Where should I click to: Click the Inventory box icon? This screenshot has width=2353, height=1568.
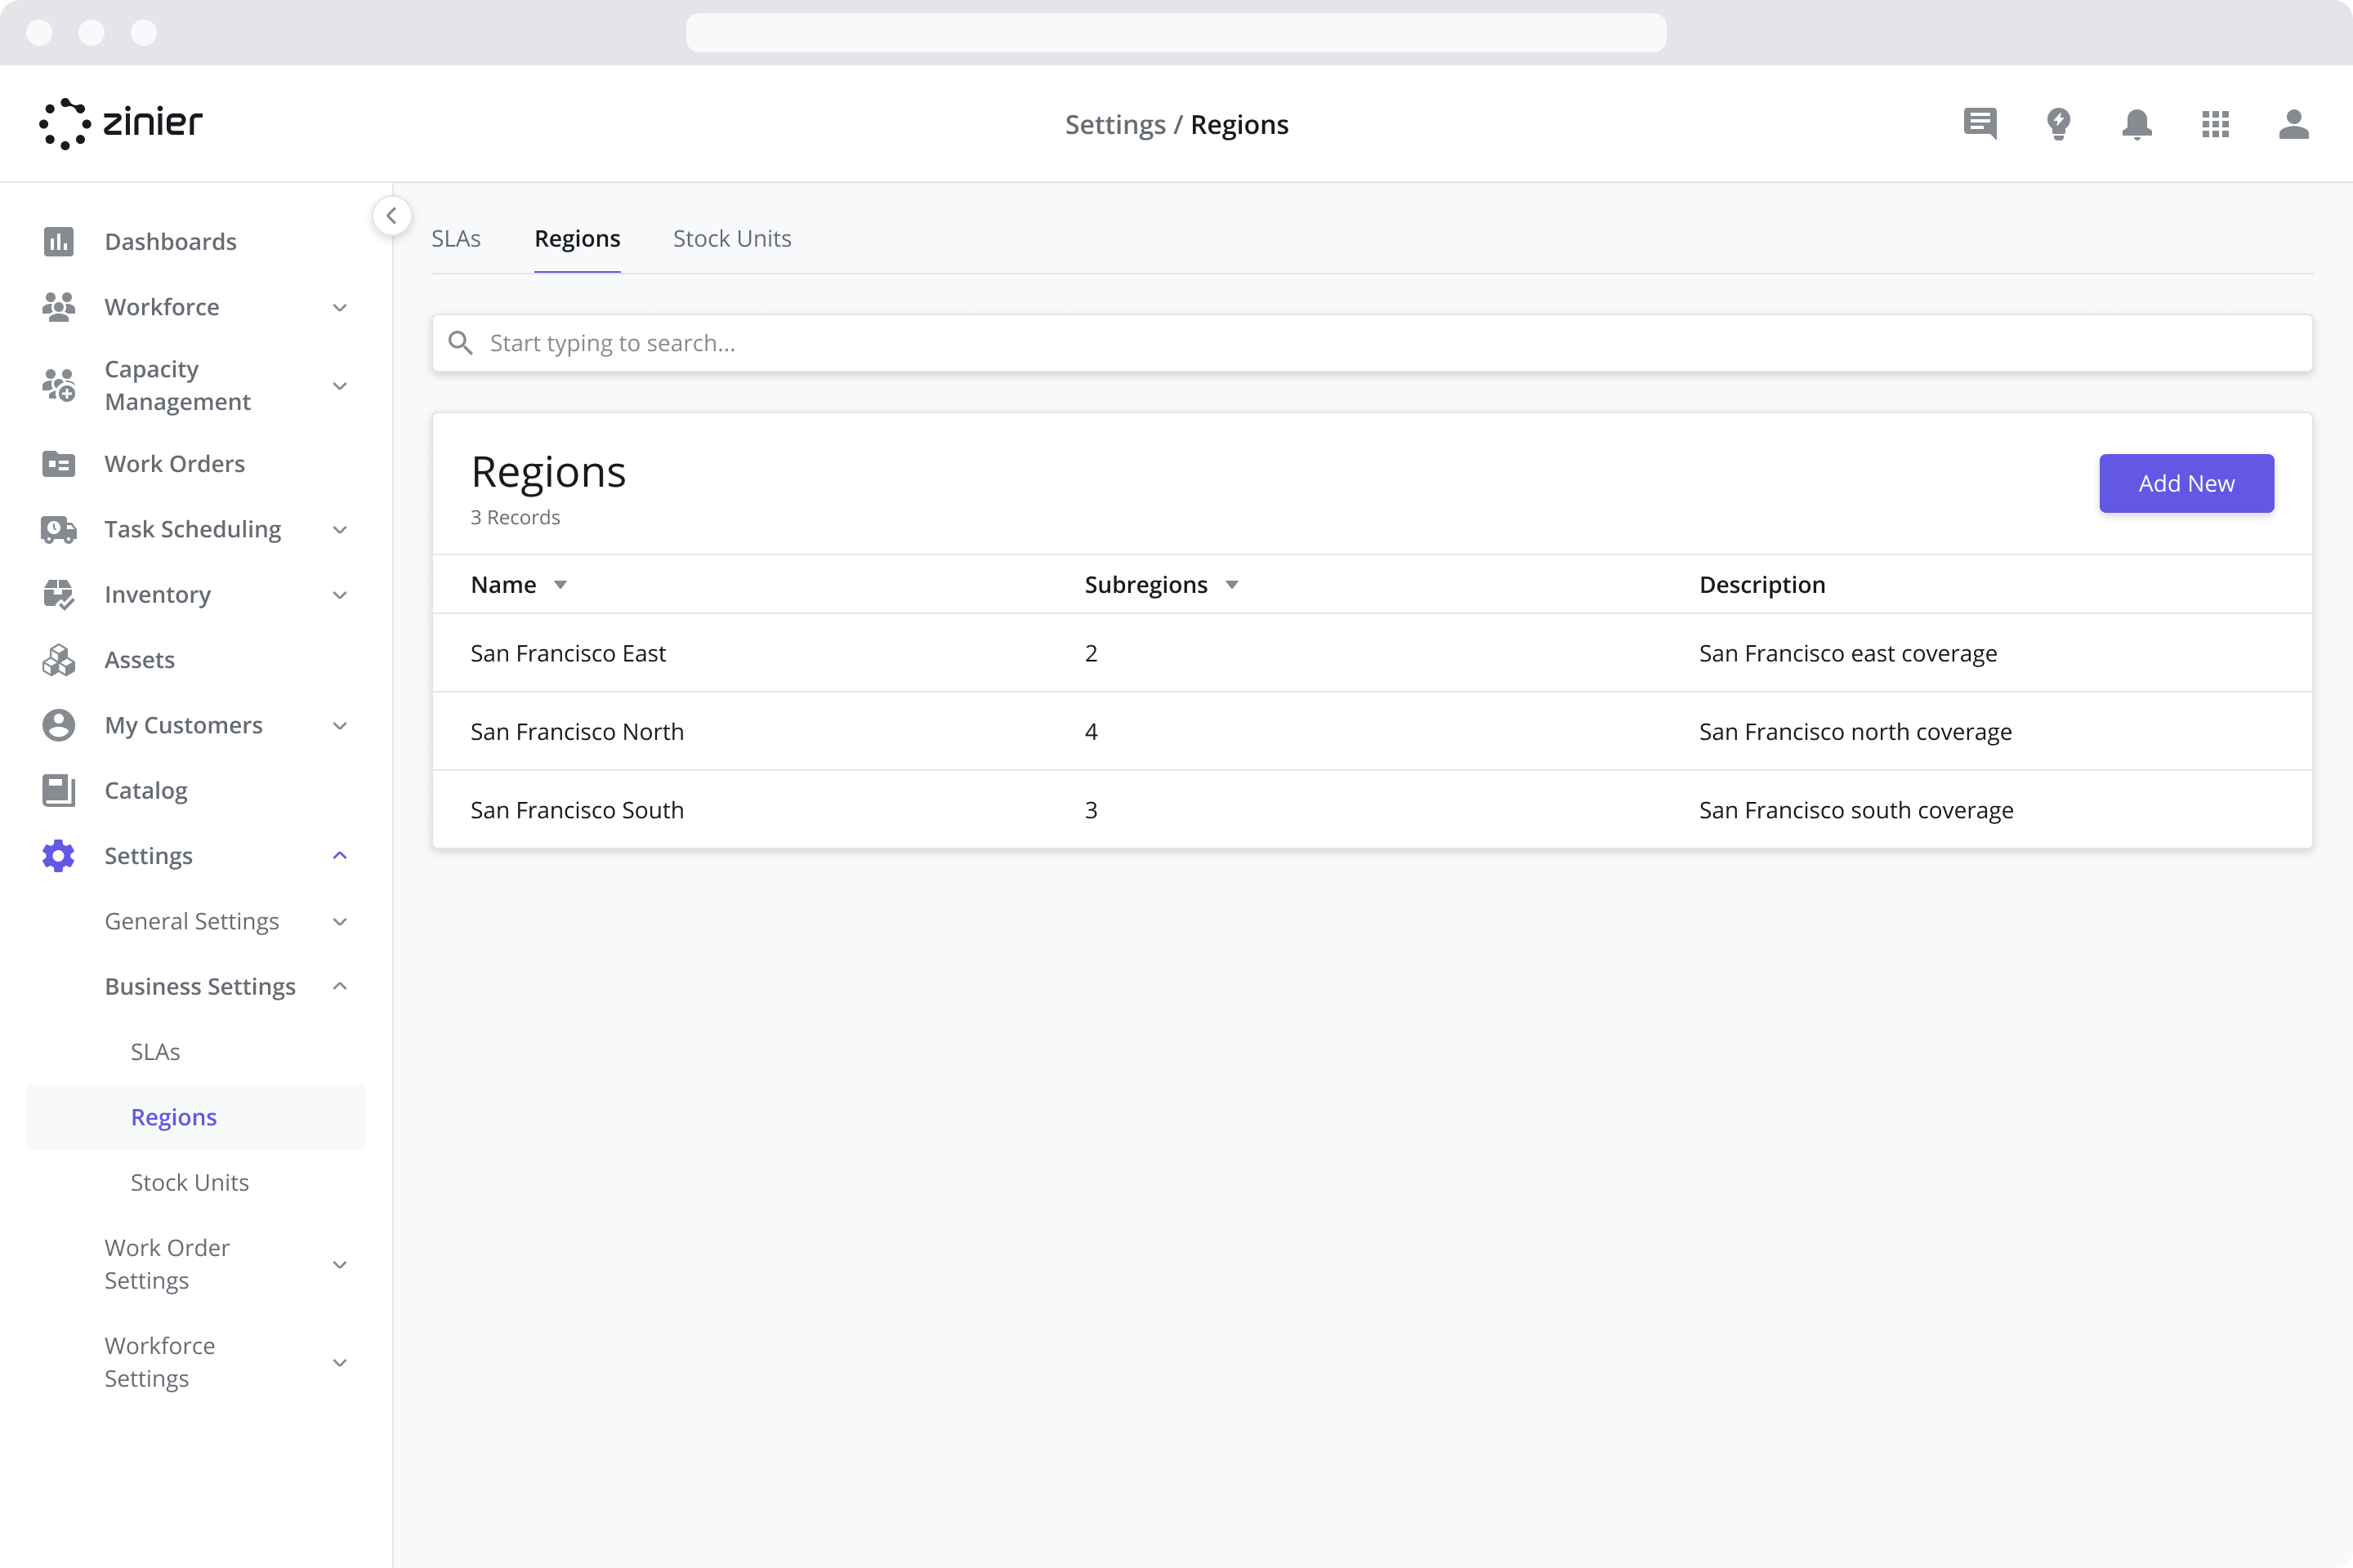click(59, 595)
